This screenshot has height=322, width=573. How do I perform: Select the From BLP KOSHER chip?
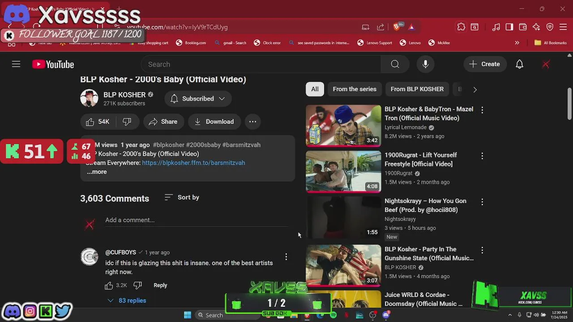point(417,89)
